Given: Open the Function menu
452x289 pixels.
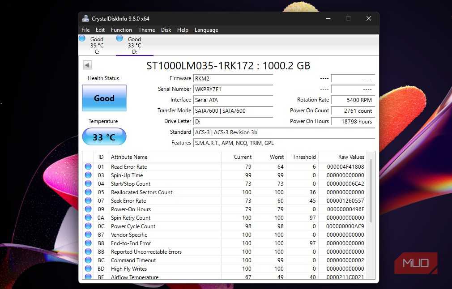Looking at the screenshot, I should click(121, 30).
